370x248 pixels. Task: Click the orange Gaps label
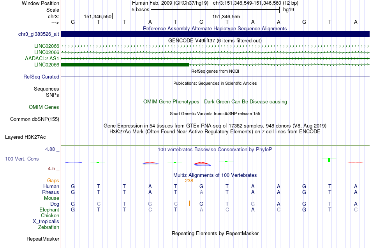click(x=53, y=181)
